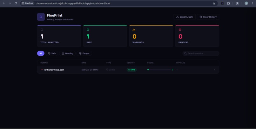Viewport: 256px width, 129px height.
Task: Click the green SAFE verdict badge
Action: pyautogui.click(x=131, y=70)
